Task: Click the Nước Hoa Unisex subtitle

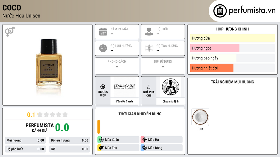Action: coord(21,16)
